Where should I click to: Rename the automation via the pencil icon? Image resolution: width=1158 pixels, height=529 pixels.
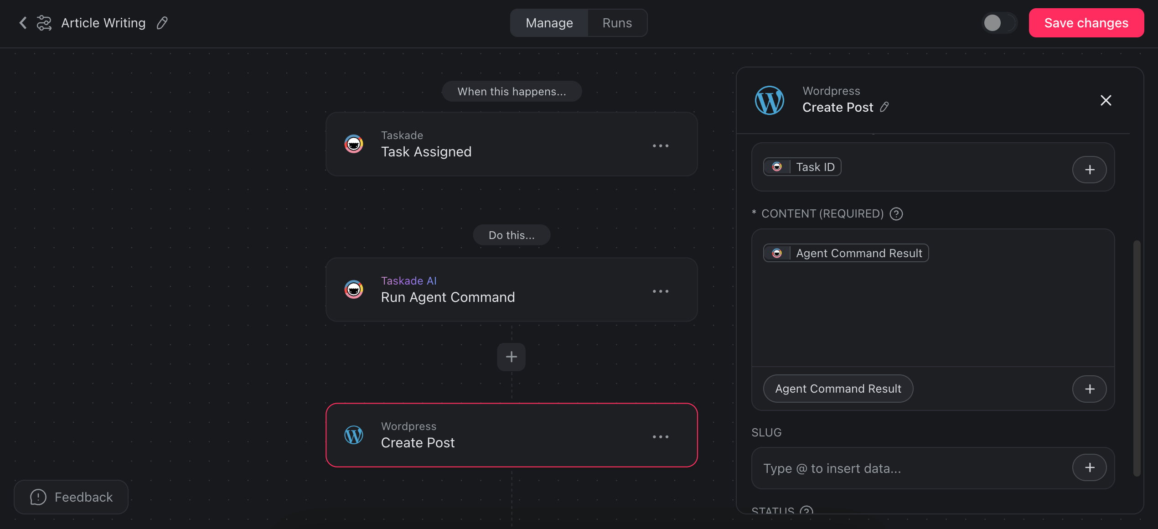pyautogui.click(x=161, y=22)
